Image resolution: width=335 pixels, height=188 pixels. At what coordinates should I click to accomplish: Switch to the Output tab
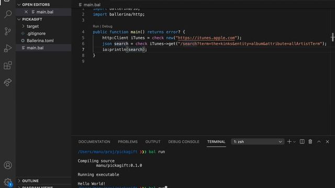coord(153,142)
